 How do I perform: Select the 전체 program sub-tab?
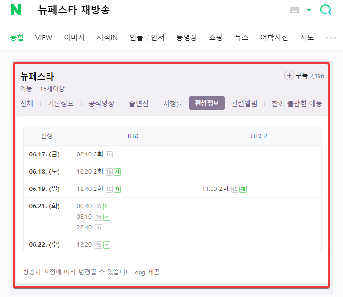tap(26, 103)
